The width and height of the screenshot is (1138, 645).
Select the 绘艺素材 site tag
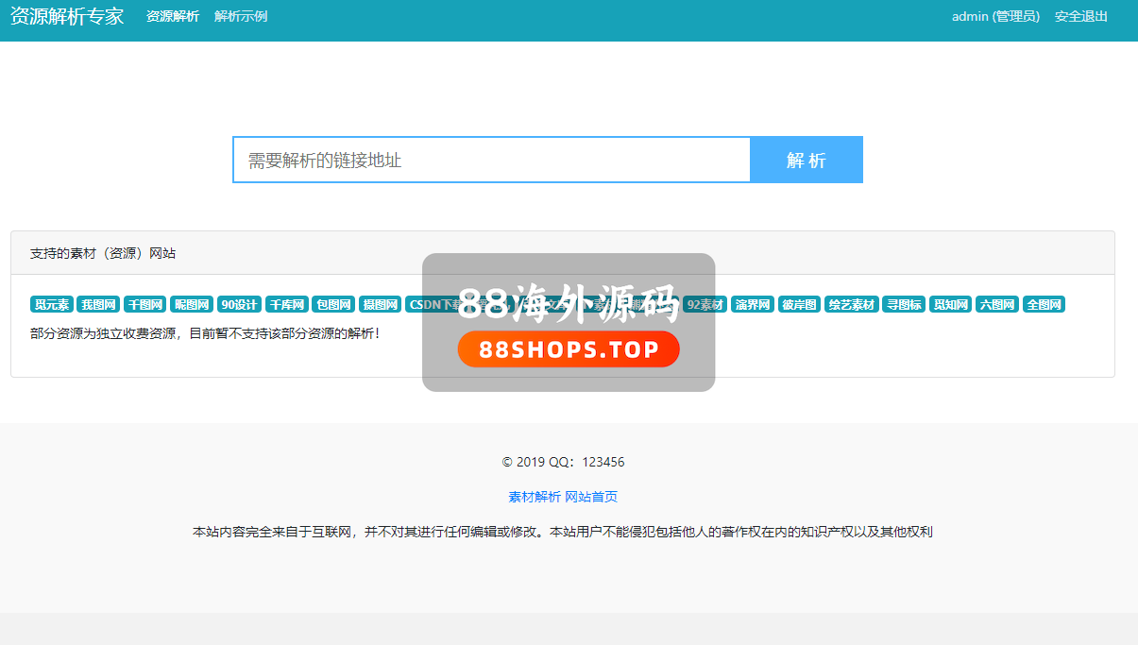pos(852,304)
